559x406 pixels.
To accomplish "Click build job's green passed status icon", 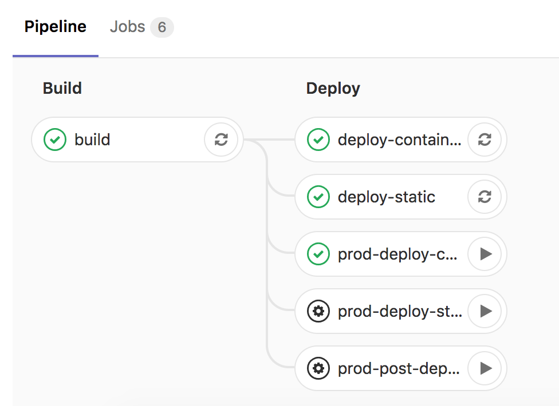I will click(55, 140).
